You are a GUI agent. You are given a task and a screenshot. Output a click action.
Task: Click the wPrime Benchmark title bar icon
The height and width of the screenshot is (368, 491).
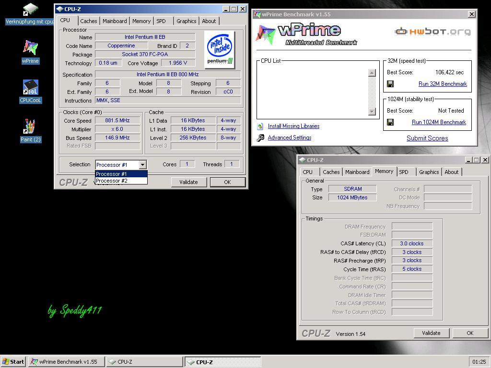[x=257, y=14]
